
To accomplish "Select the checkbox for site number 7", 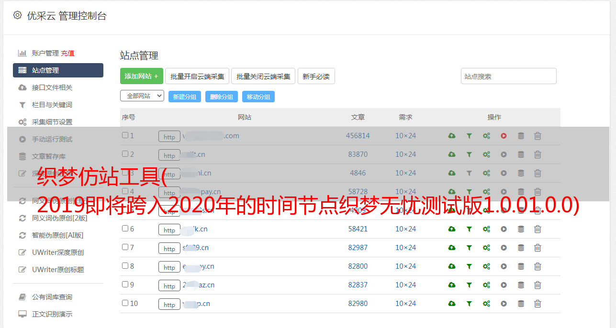I will coord(125,247).
